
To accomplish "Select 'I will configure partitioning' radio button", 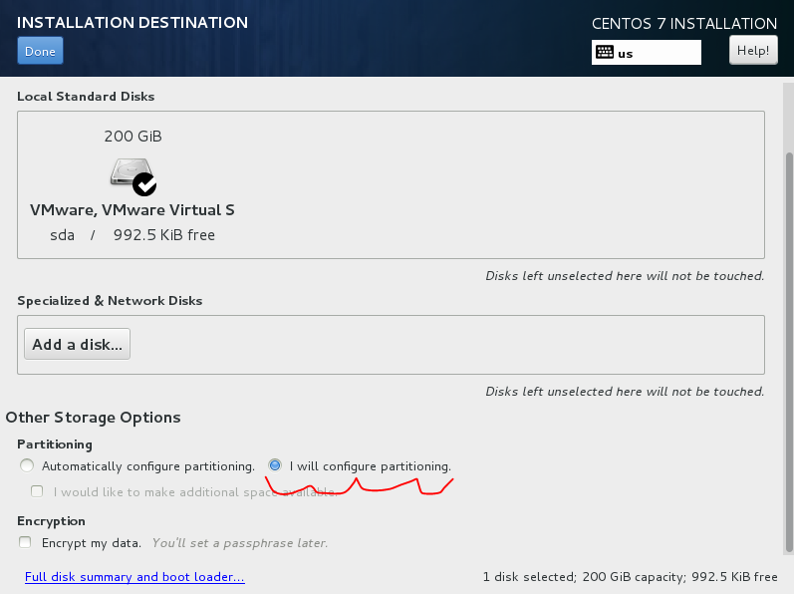I will (275, 465).
